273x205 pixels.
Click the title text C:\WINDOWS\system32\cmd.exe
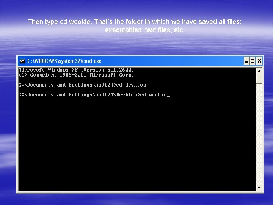(x=64, y=61)
